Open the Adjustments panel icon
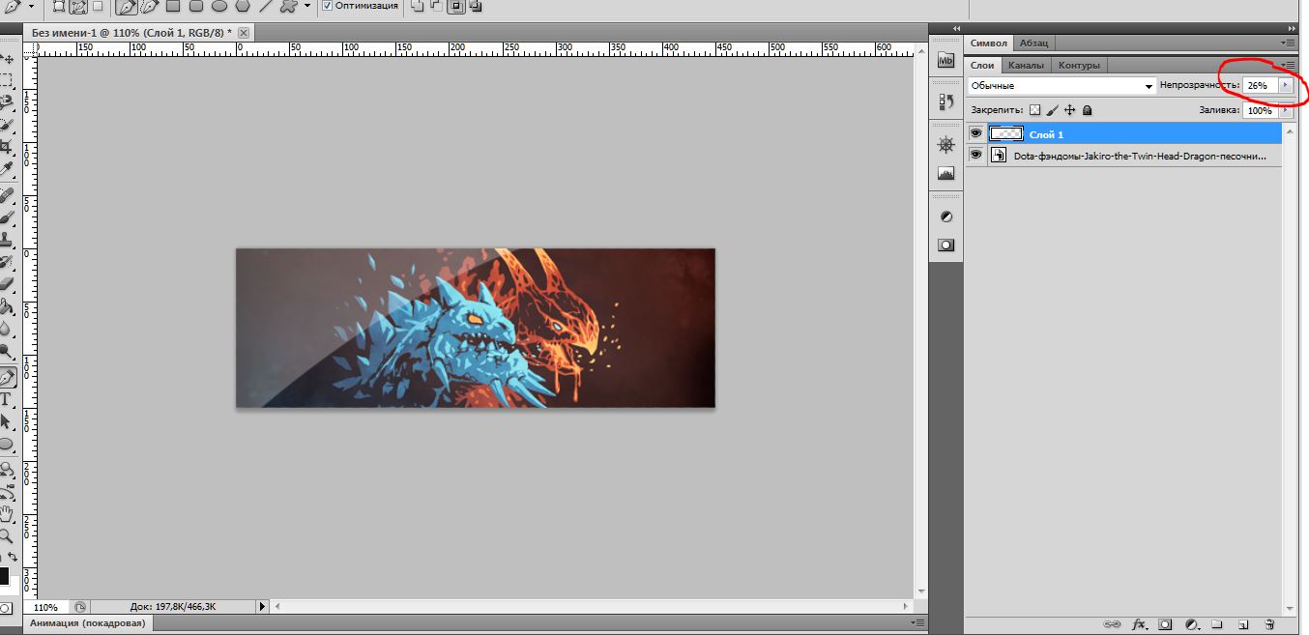1309x635 pixels. (946, 216)
